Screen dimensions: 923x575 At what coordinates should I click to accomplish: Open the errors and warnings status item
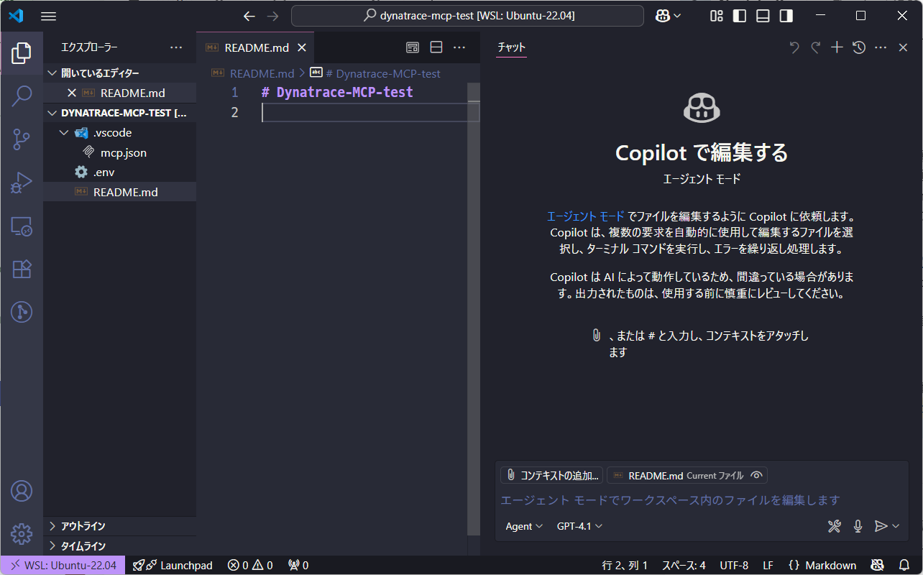click(x=250, y=566)
